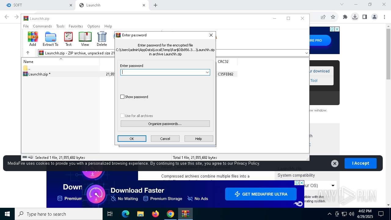The width and height of the screenshot is (391, 220).
Task: Click the WinRAR taskbar icon
Action: click(x=185, y=214)
